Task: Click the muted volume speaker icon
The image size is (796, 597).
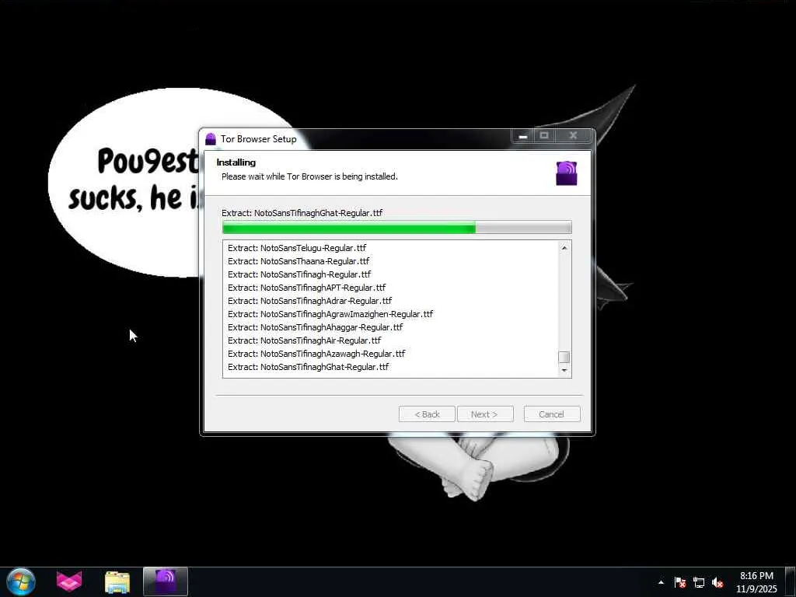Action: tap(717, 582)
